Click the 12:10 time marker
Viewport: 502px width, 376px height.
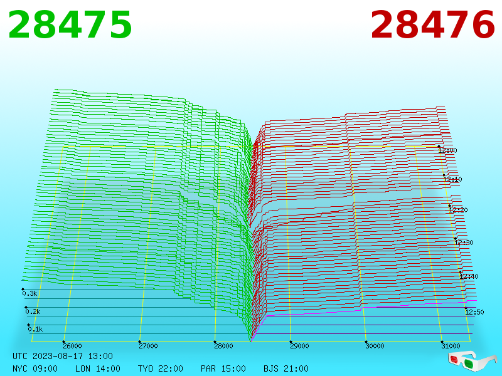click(452, 179)
